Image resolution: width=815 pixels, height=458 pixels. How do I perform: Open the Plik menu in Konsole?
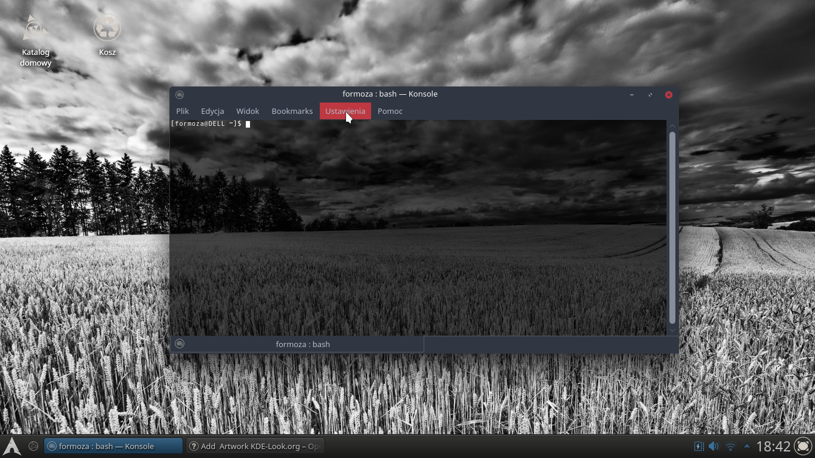[x=183, y=111]
